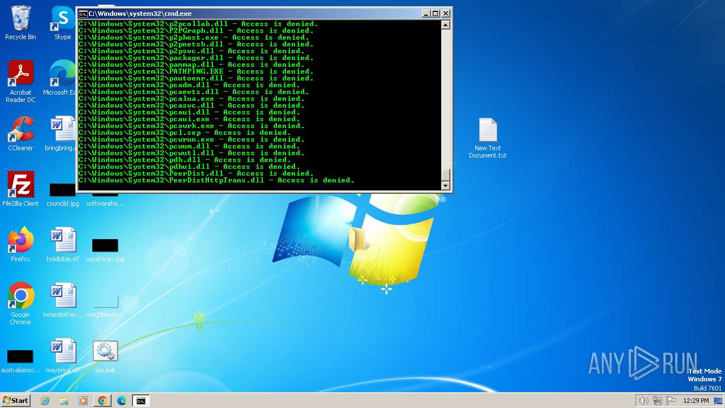Select the bringbring document icon
The image size is (725, 408).
point(61,134)
